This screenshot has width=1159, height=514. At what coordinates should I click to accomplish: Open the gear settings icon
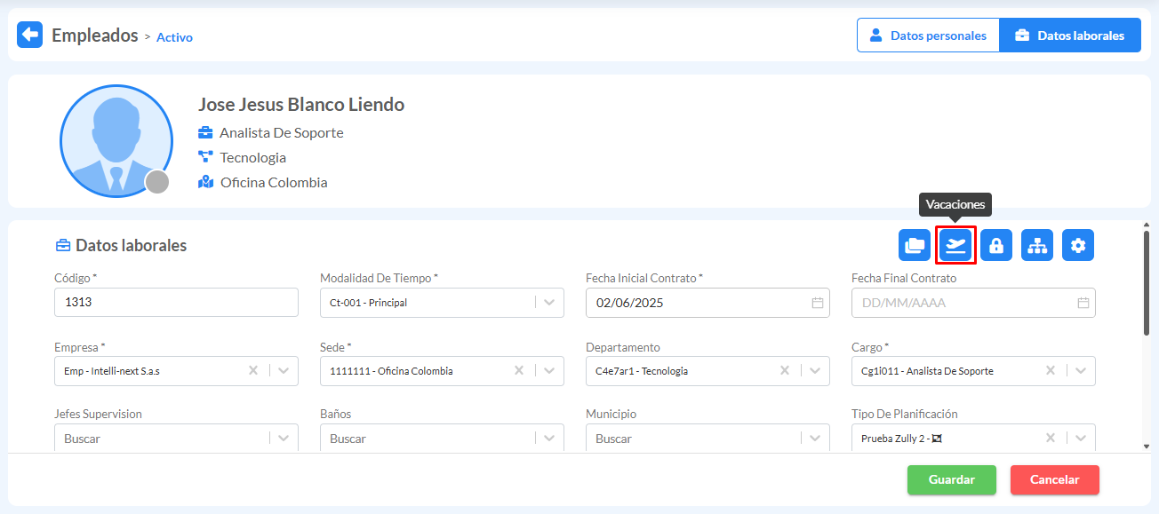(1078, 246)
